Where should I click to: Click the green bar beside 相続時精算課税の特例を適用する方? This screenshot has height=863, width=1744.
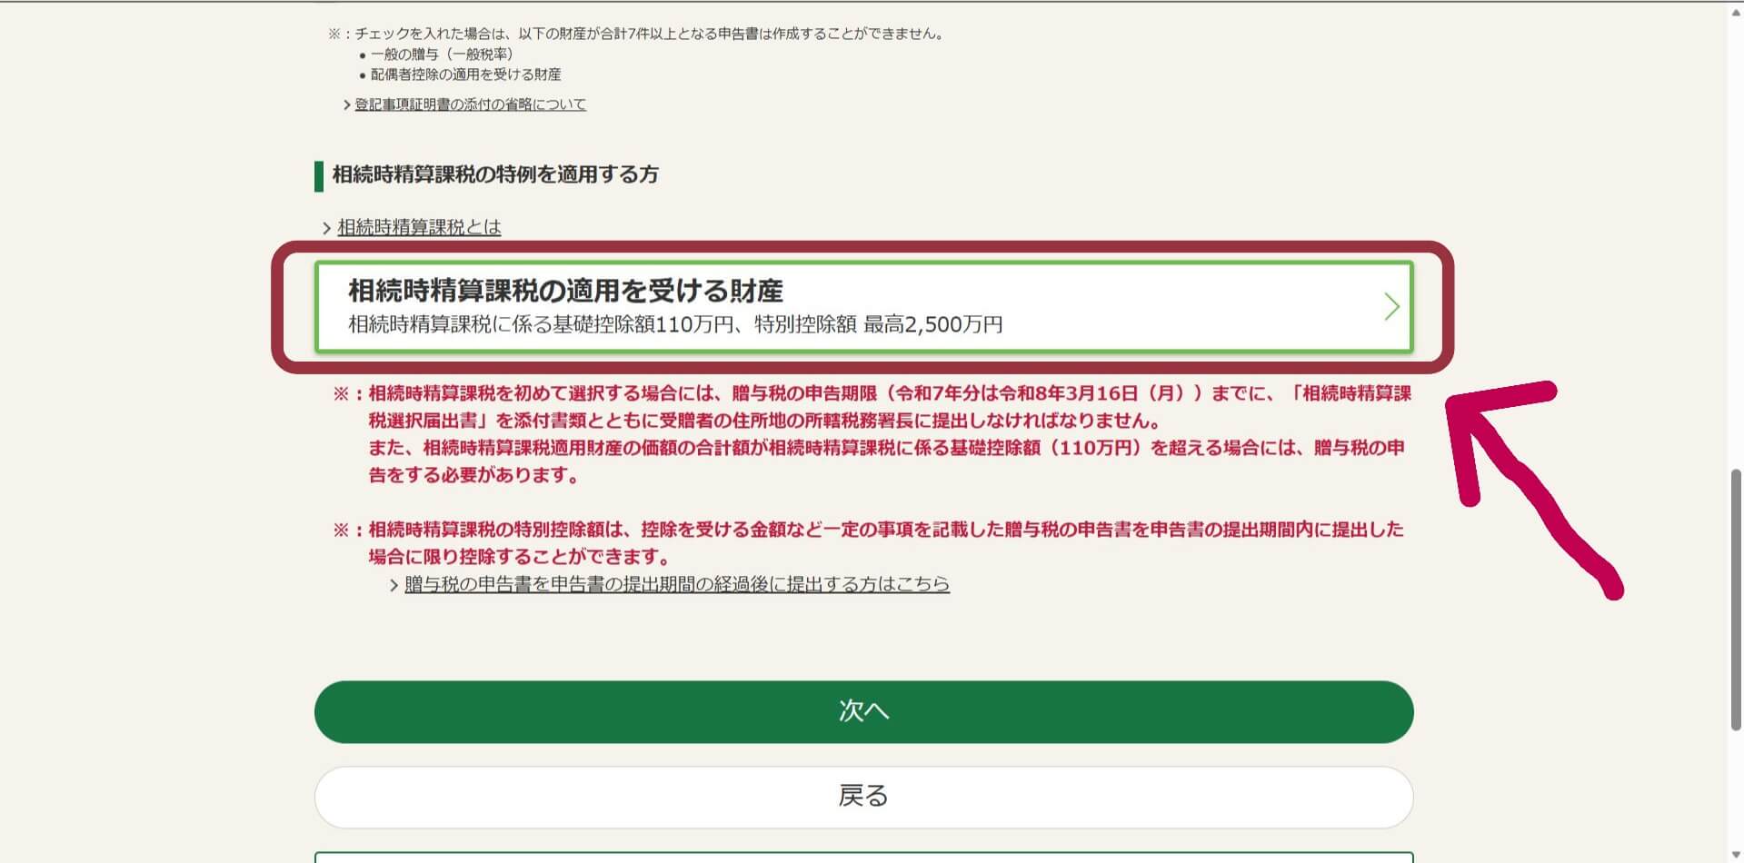(x=319, y=174)
